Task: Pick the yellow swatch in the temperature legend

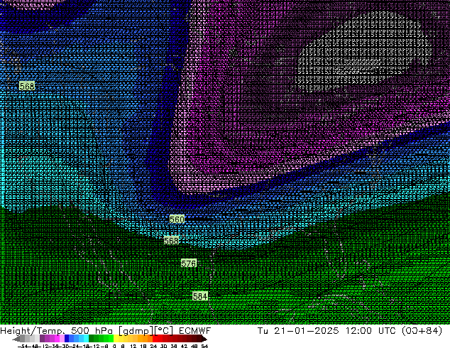Action: (116, 338)
